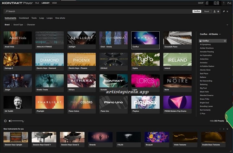Select the PRISM Modern Pop Drums library
The width and height of the screenshot is (233, 153).
(x=177, y=105)
